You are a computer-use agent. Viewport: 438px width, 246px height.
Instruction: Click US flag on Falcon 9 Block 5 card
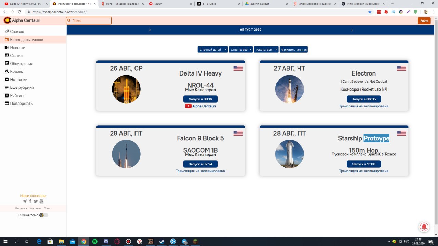click(x=238, y=133)
